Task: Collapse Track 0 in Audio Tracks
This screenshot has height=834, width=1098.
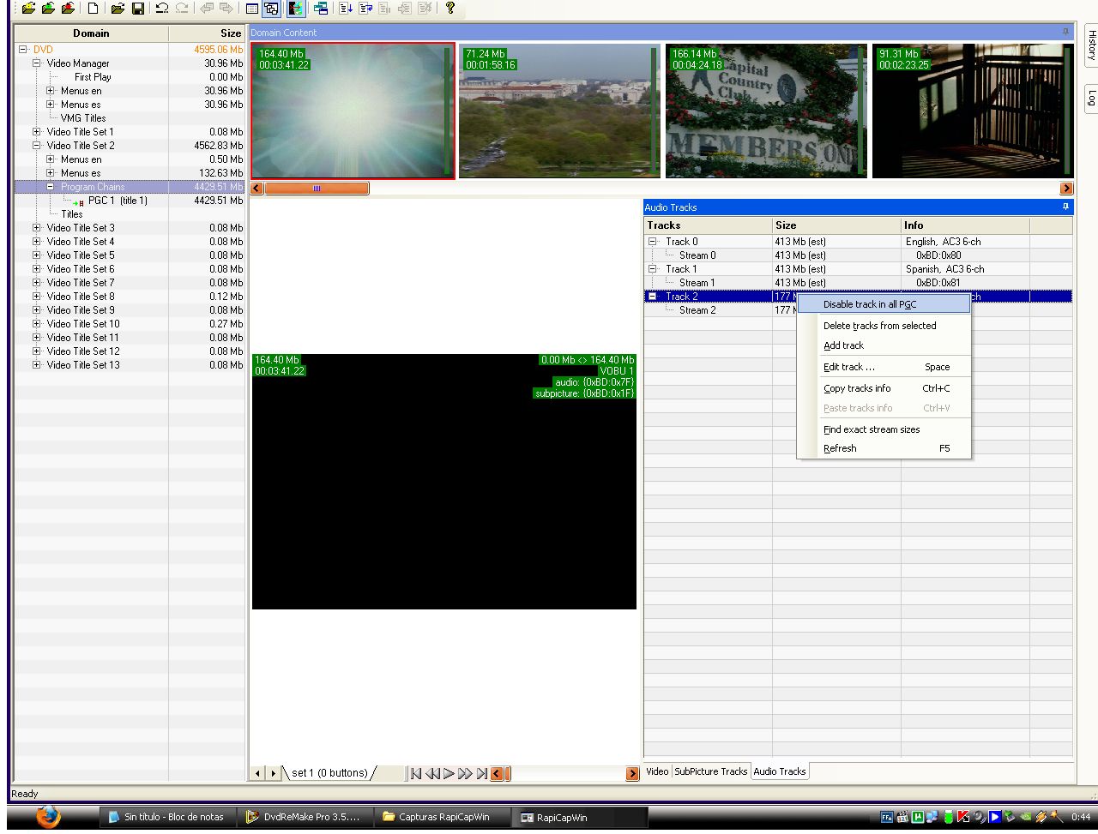Action: pos(653,242)
